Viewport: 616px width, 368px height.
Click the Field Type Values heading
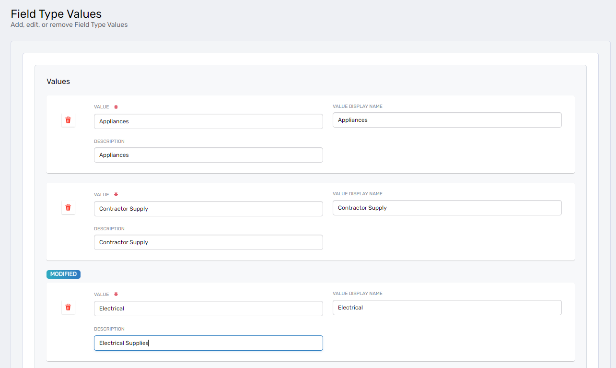56,14
